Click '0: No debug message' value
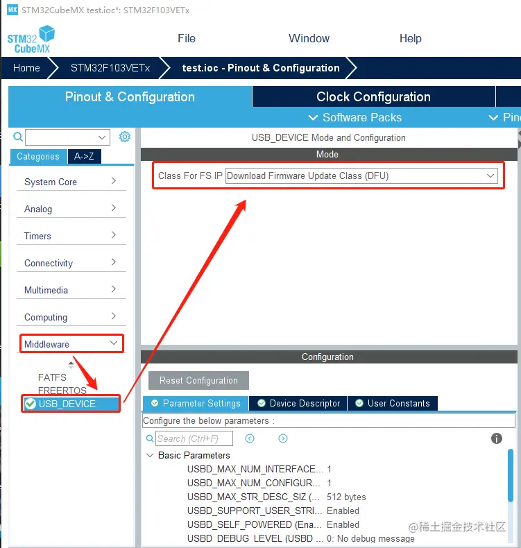Screen dimensions: 521x548 pos(370,538)
